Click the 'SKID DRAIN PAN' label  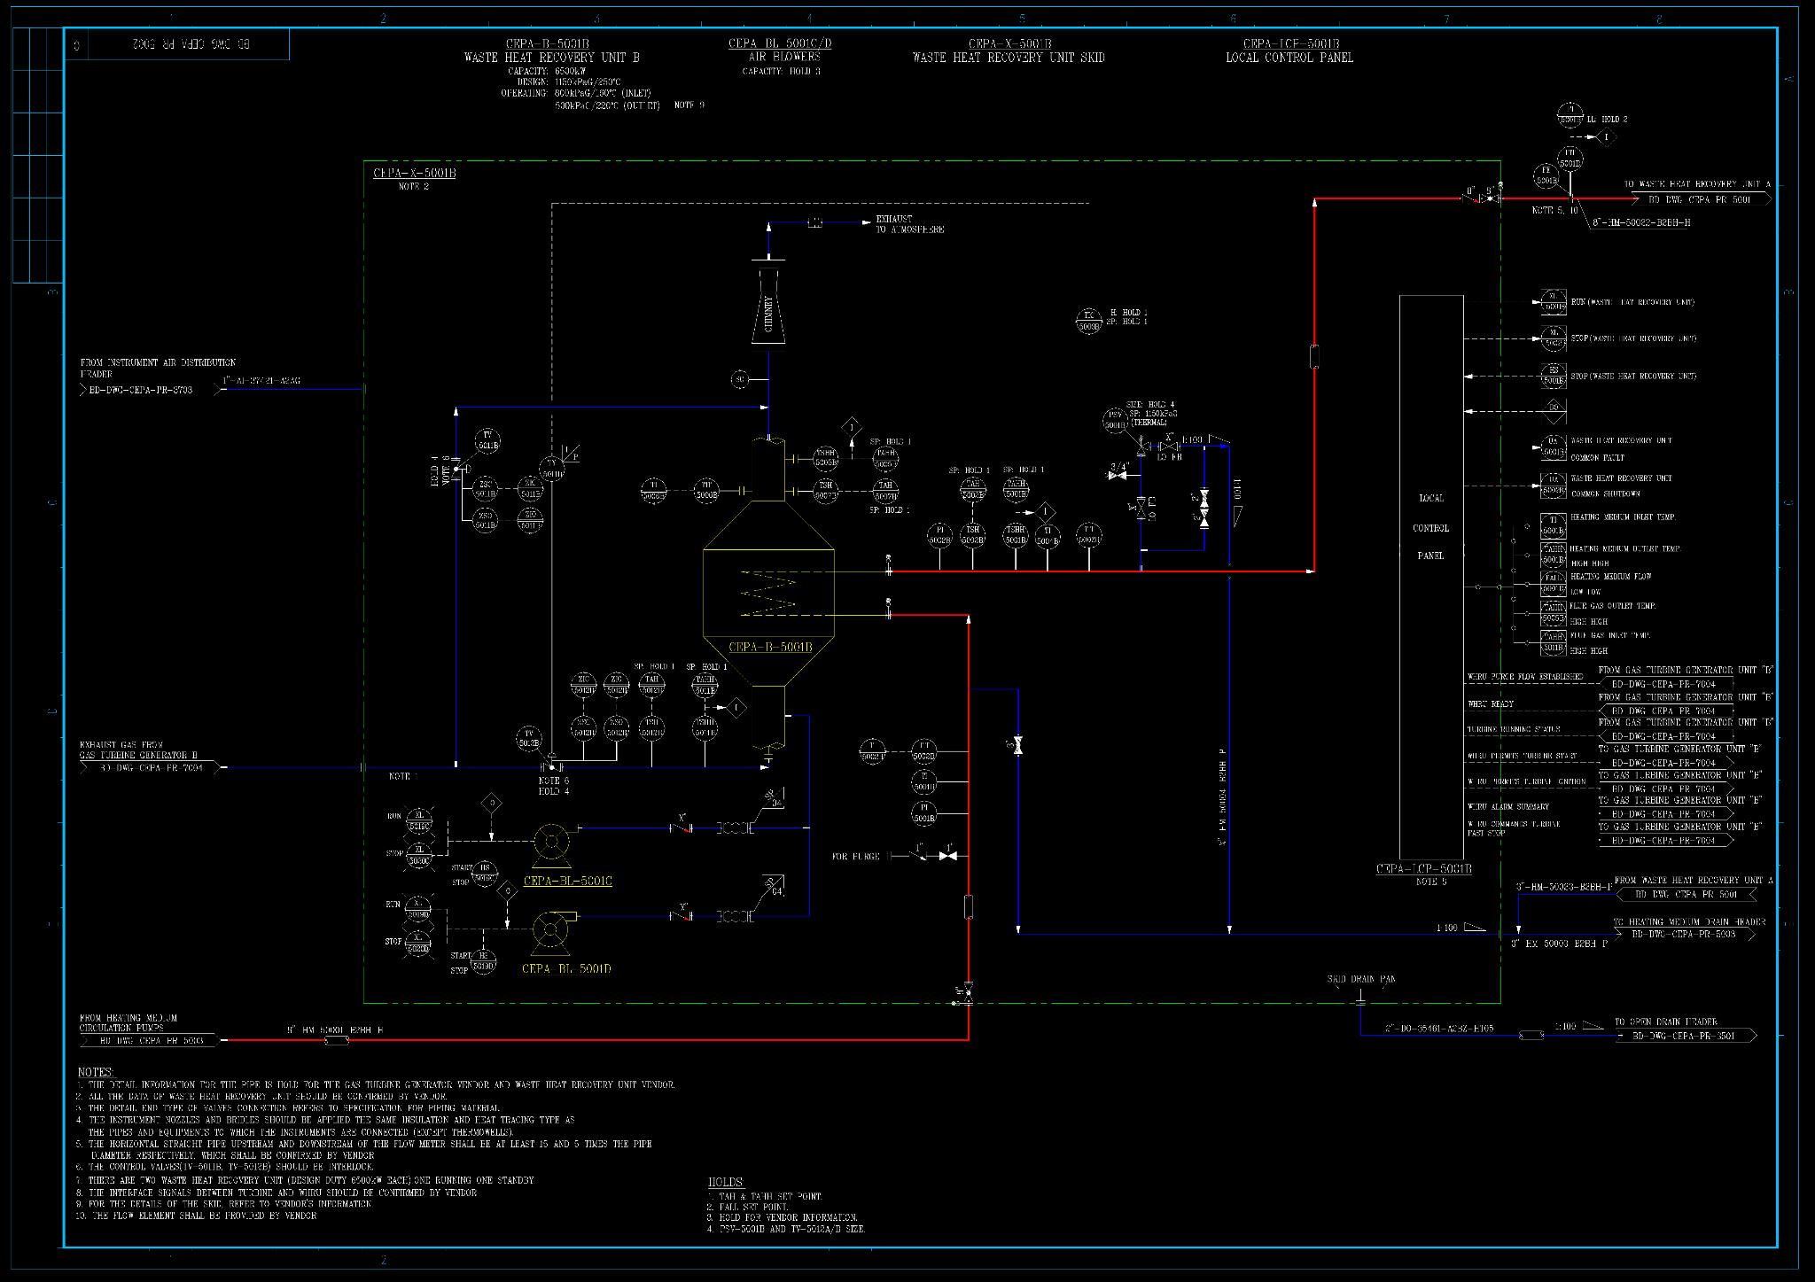1361,979
